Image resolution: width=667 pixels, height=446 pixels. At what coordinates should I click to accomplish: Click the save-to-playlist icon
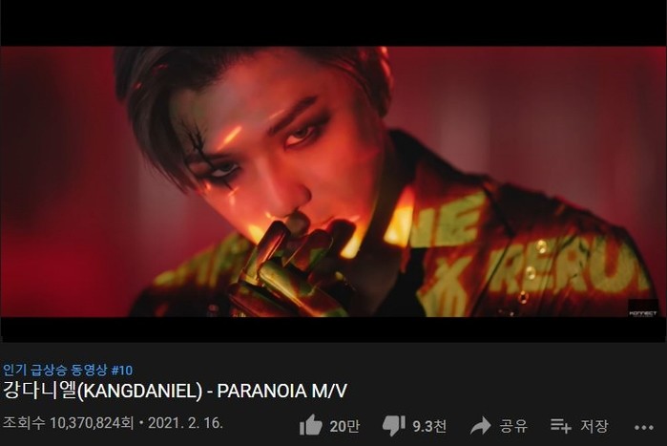click(x=561, y=426)
